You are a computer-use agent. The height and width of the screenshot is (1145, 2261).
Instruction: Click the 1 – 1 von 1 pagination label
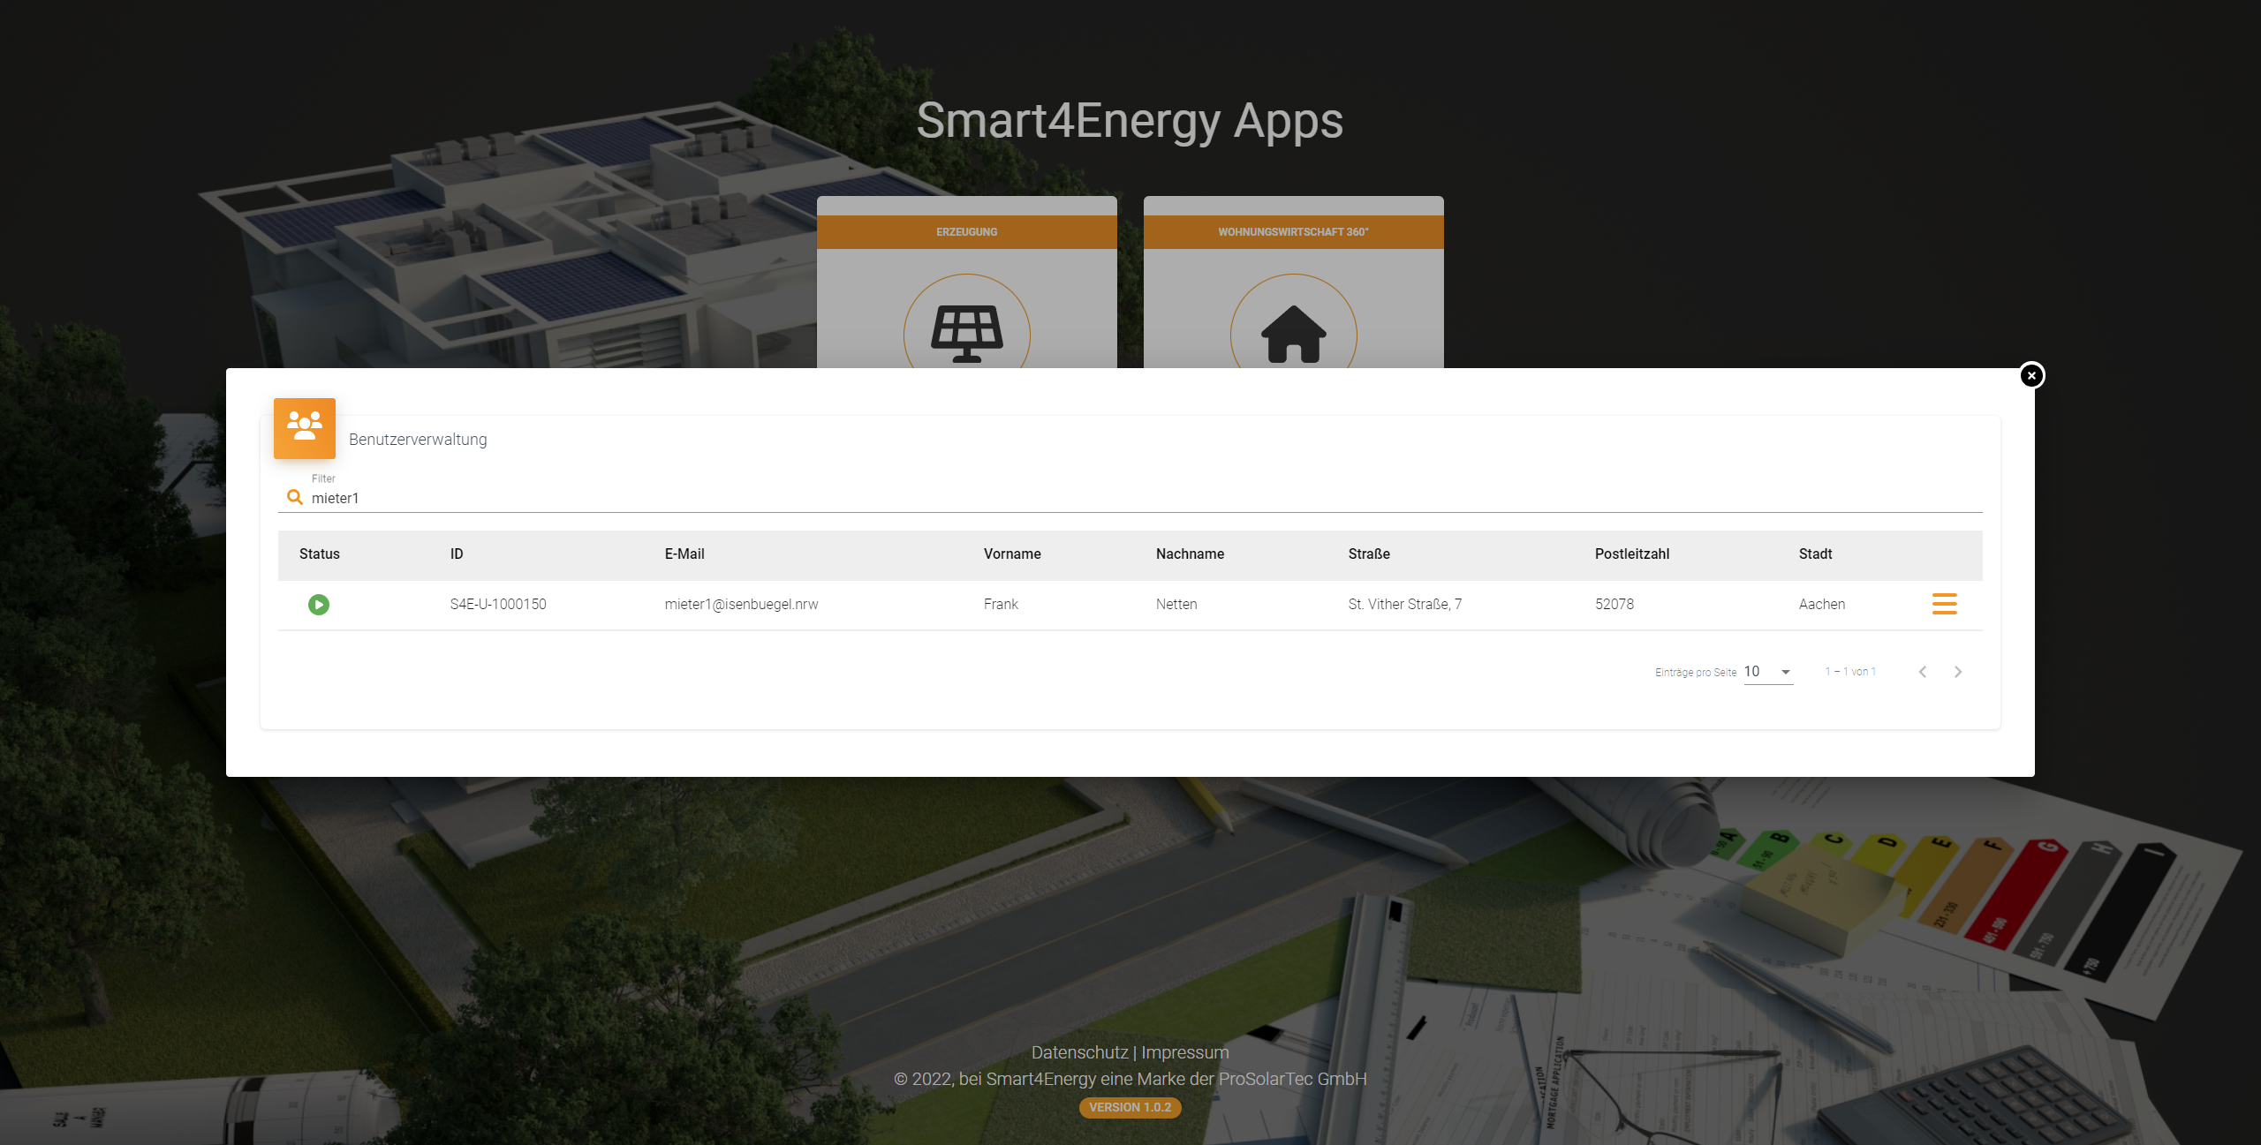[x=1850, y=672]
